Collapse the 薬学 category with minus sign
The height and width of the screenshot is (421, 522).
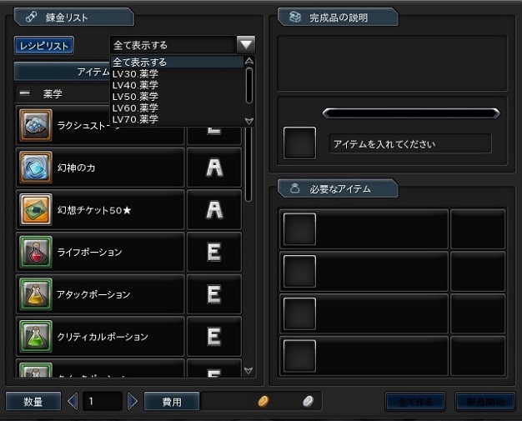coord(24,93)
